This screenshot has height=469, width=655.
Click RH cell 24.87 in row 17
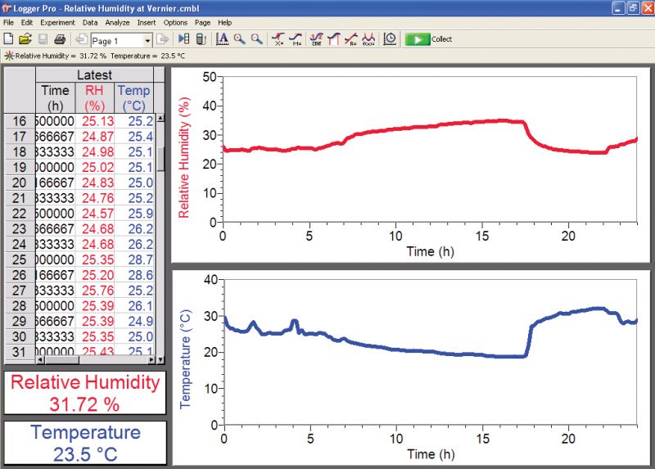[94, 137]
